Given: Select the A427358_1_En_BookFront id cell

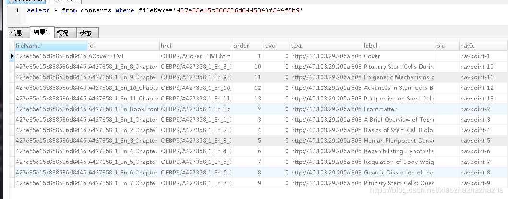Looking at the screenshot, I should (x=123, y=109).
